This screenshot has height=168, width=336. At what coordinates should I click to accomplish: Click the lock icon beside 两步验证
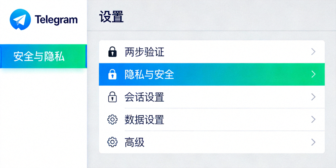(x=112, y=52)
